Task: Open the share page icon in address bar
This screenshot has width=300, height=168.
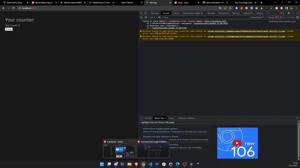Action: (x=225, y=8)
